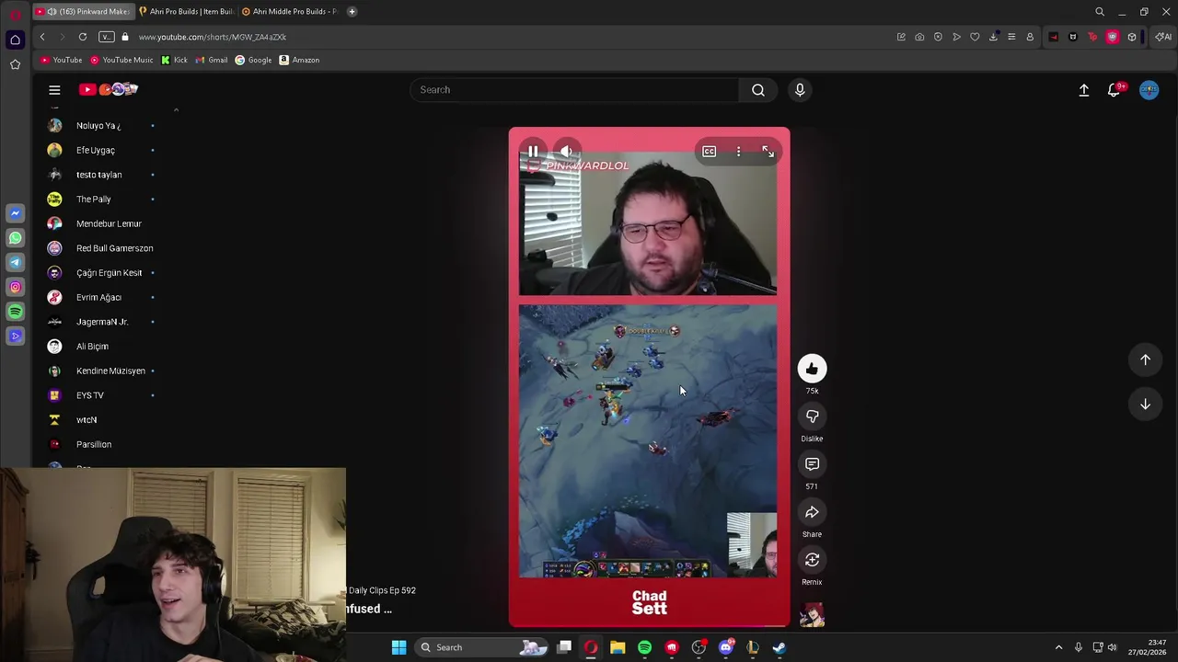Go to YouTube home via logo
Image resolution: width=1178 pixels, height=662 pixels.
pyautogui.click(x=109, y=89)
